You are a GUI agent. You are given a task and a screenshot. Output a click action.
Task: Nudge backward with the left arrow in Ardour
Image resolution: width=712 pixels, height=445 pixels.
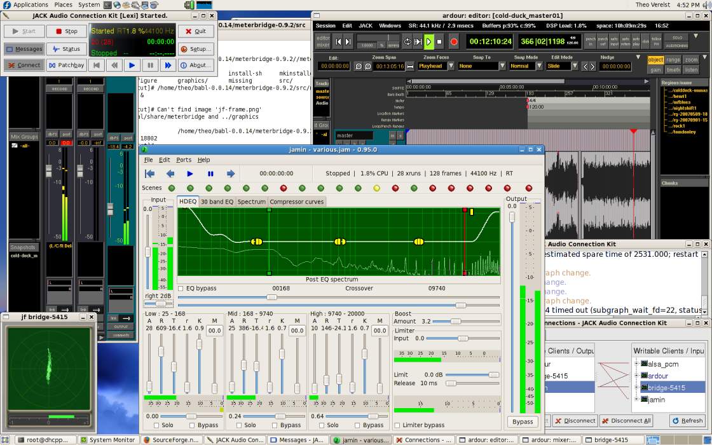tap(585, 66)
